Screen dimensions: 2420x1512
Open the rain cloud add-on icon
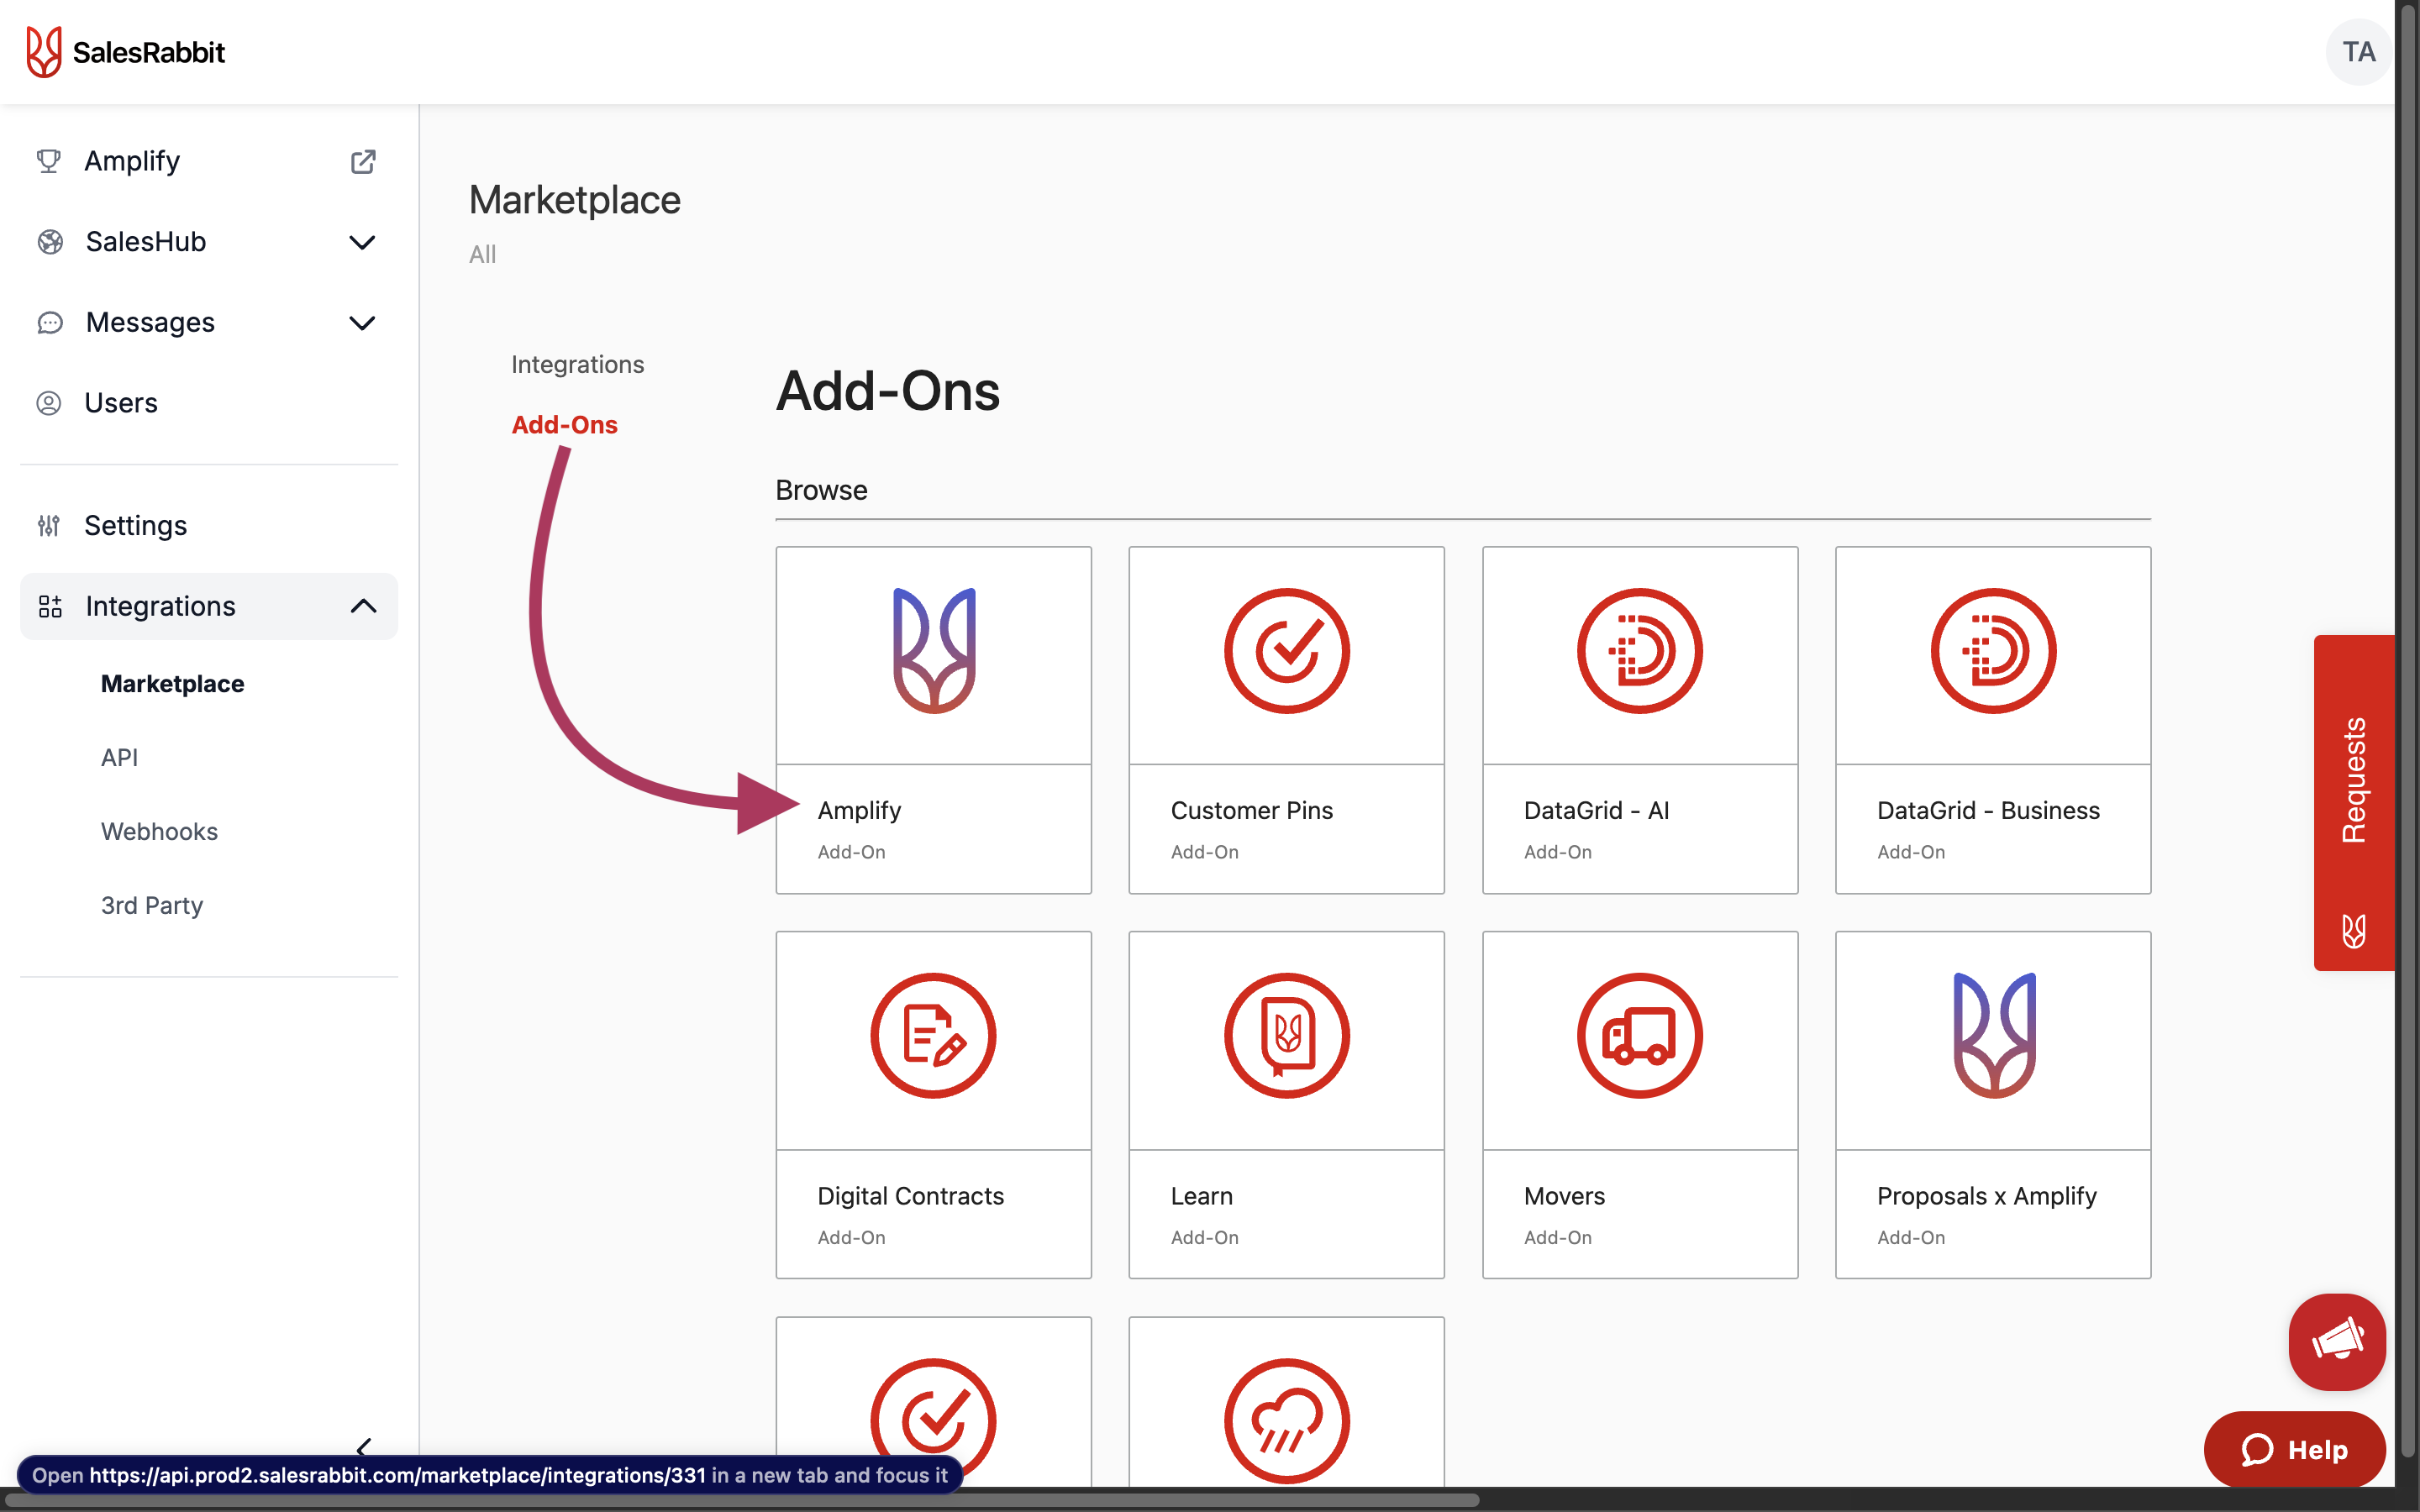tap(1287, 1421)
